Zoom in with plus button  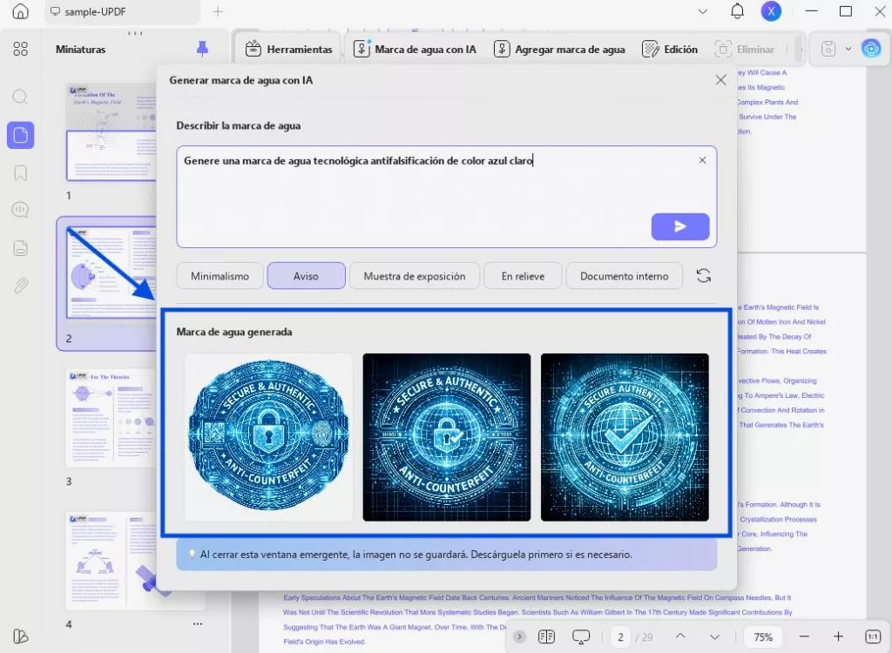pos(838,636)
